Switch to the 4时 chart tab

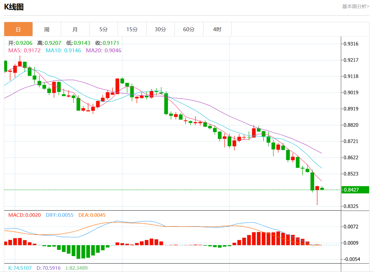pyautogui.click(x=217, y=29)
